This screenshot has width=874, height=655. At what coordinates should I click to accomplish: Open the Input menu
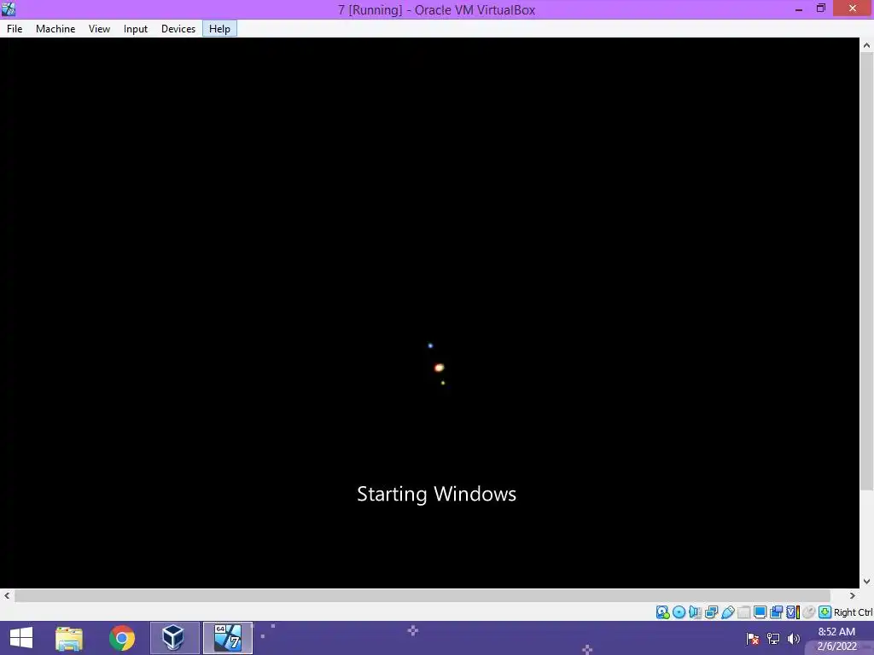136,29
